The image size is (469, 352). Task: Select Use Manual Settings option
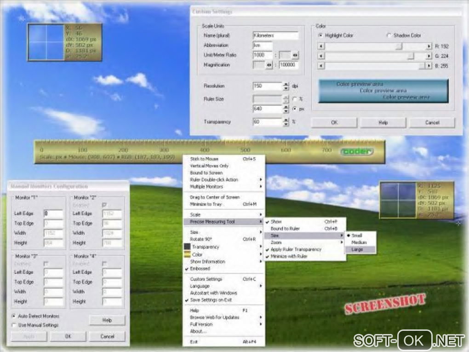coord(14,325)
